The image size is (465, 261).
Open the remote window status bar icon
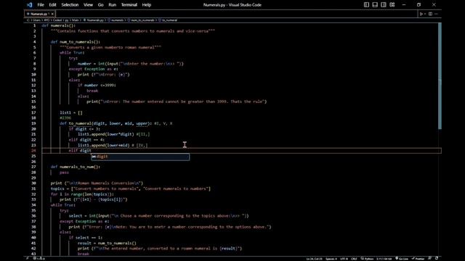click(28, 258)
